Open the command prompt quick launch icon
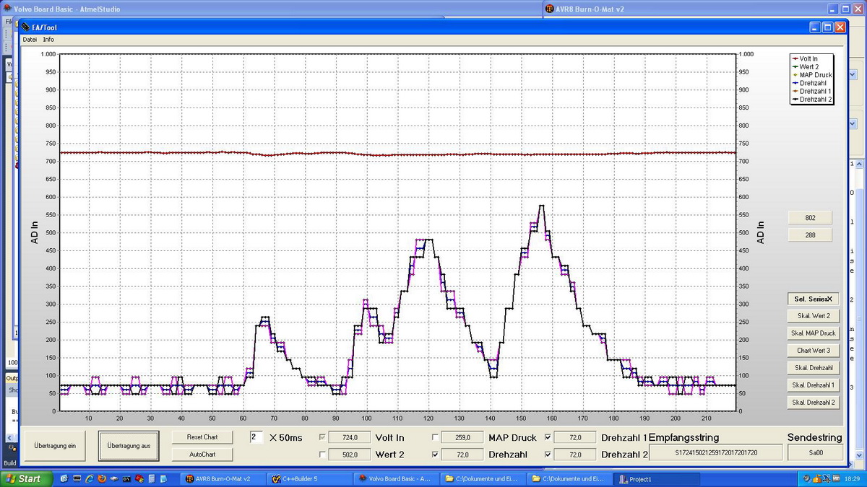 [x=126, y=478]
